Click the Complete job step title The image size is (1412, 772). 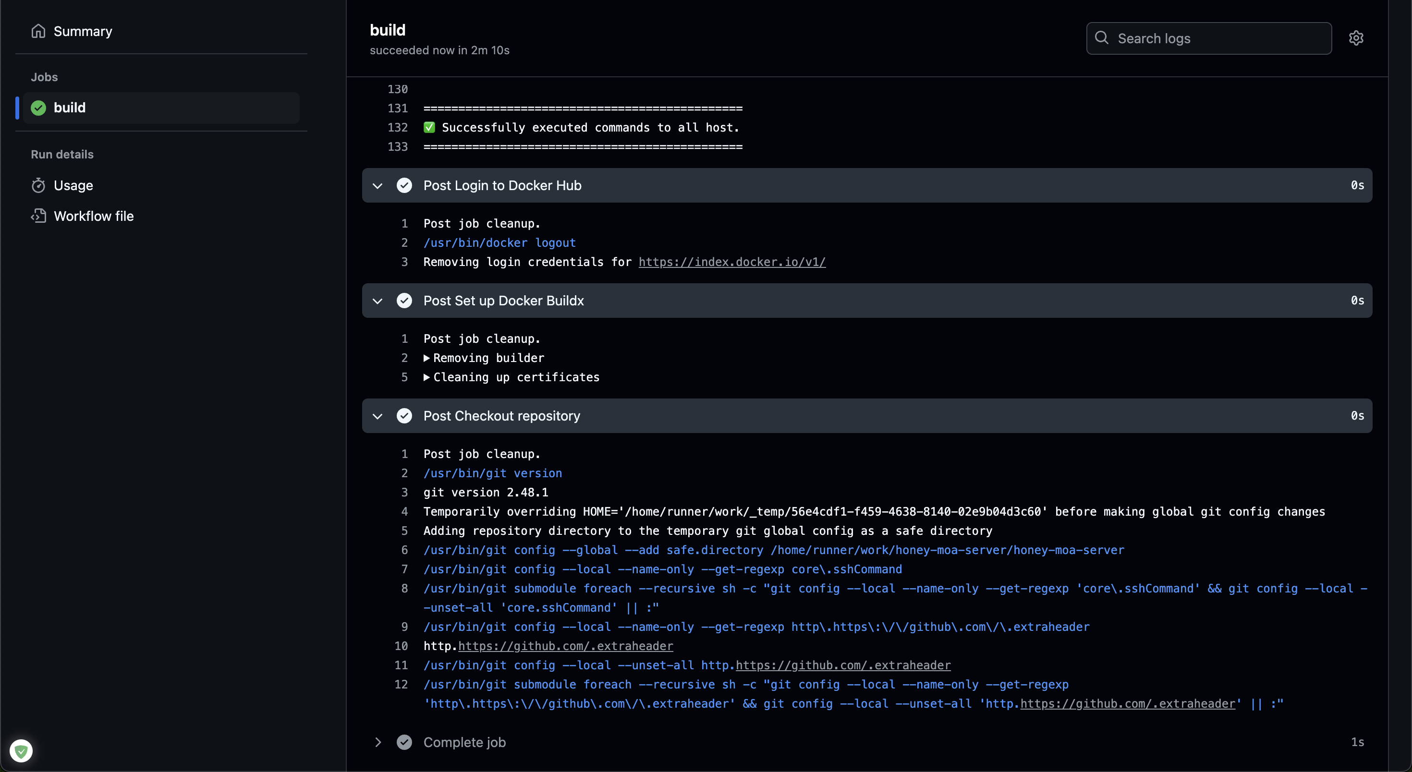(464, 742)
